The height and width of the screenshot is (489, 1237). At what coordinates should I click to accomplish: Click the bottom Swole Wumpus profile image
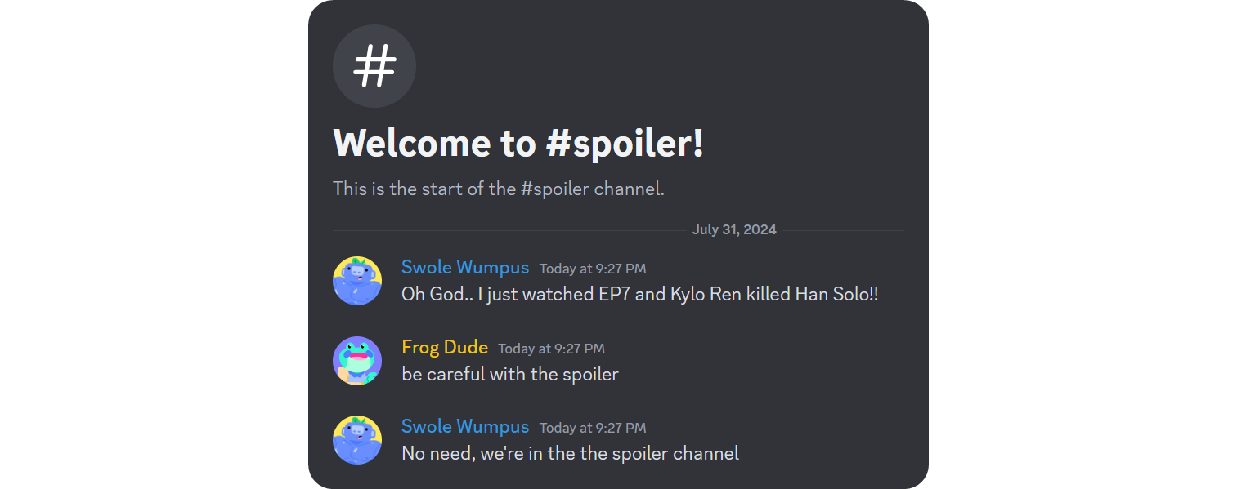point(357,439)
